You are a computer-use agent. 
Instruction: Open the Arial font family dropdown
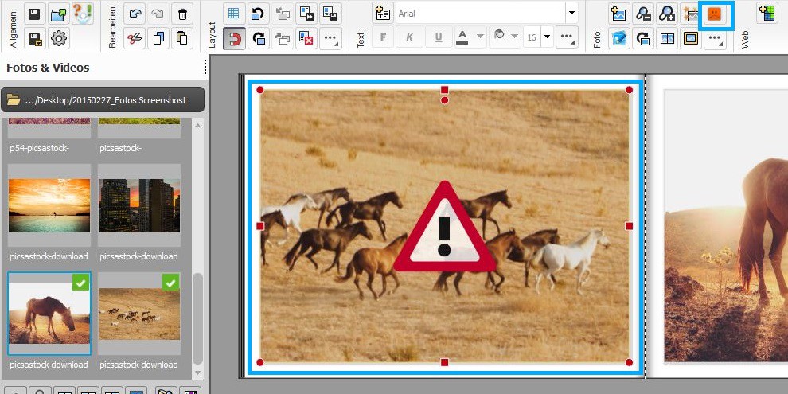tap(571, 14)
